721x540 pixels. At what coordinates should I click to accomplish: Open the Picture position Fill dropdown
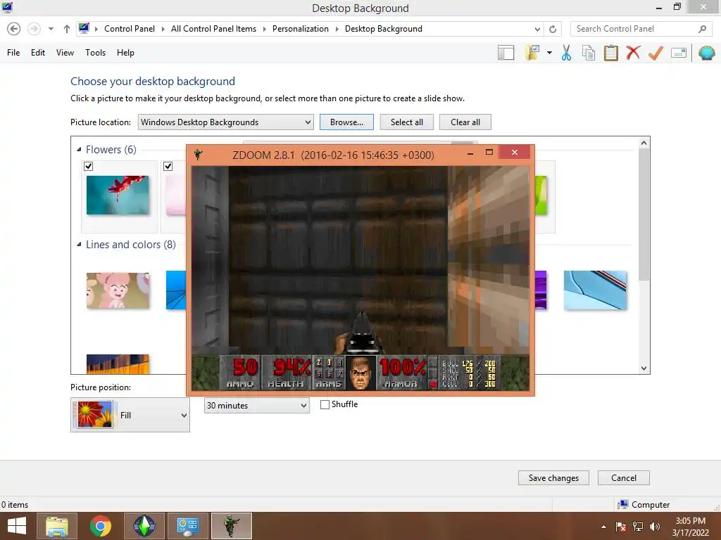click(130, 415)
